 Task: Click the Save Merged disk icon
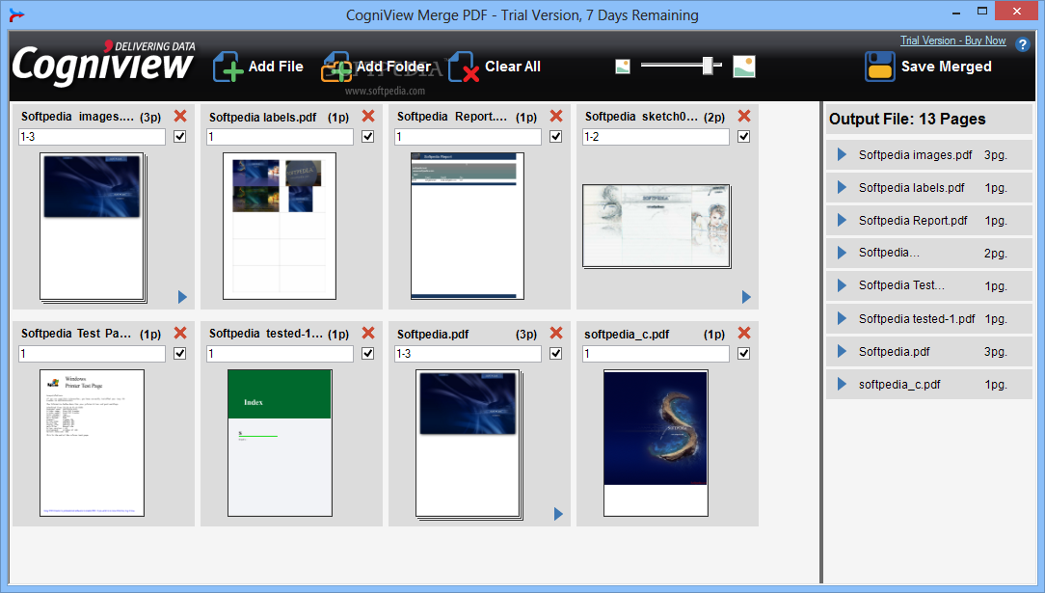pos(880,67)
